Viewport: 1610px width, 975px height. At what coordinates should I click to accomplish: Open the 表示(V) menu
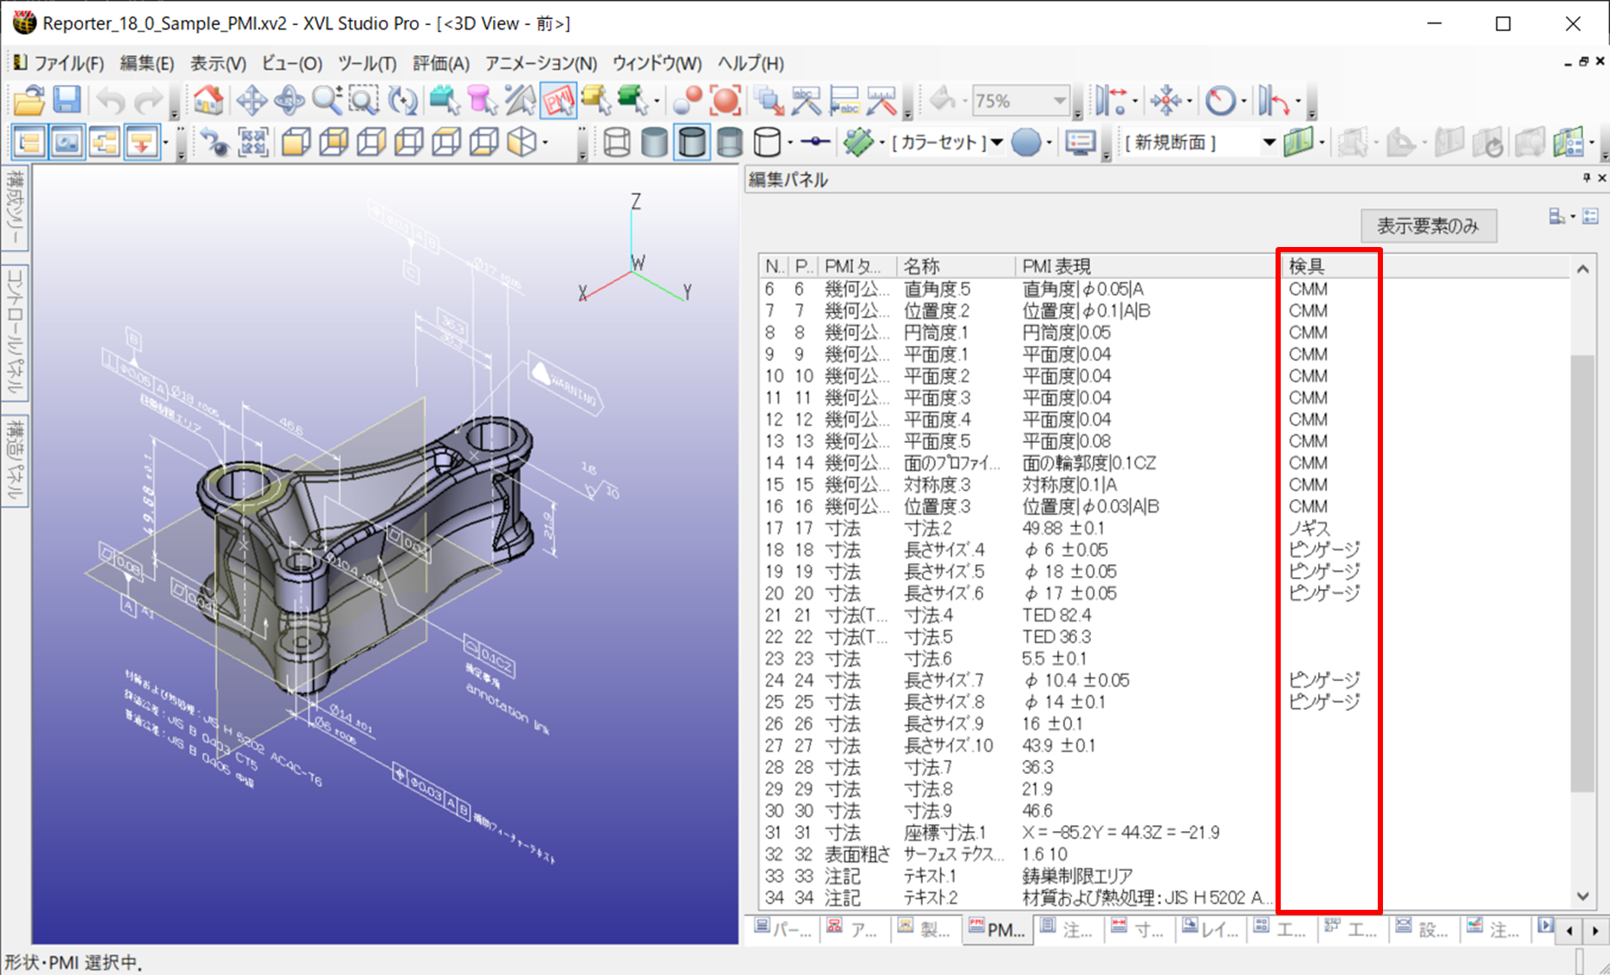point(217,63)
